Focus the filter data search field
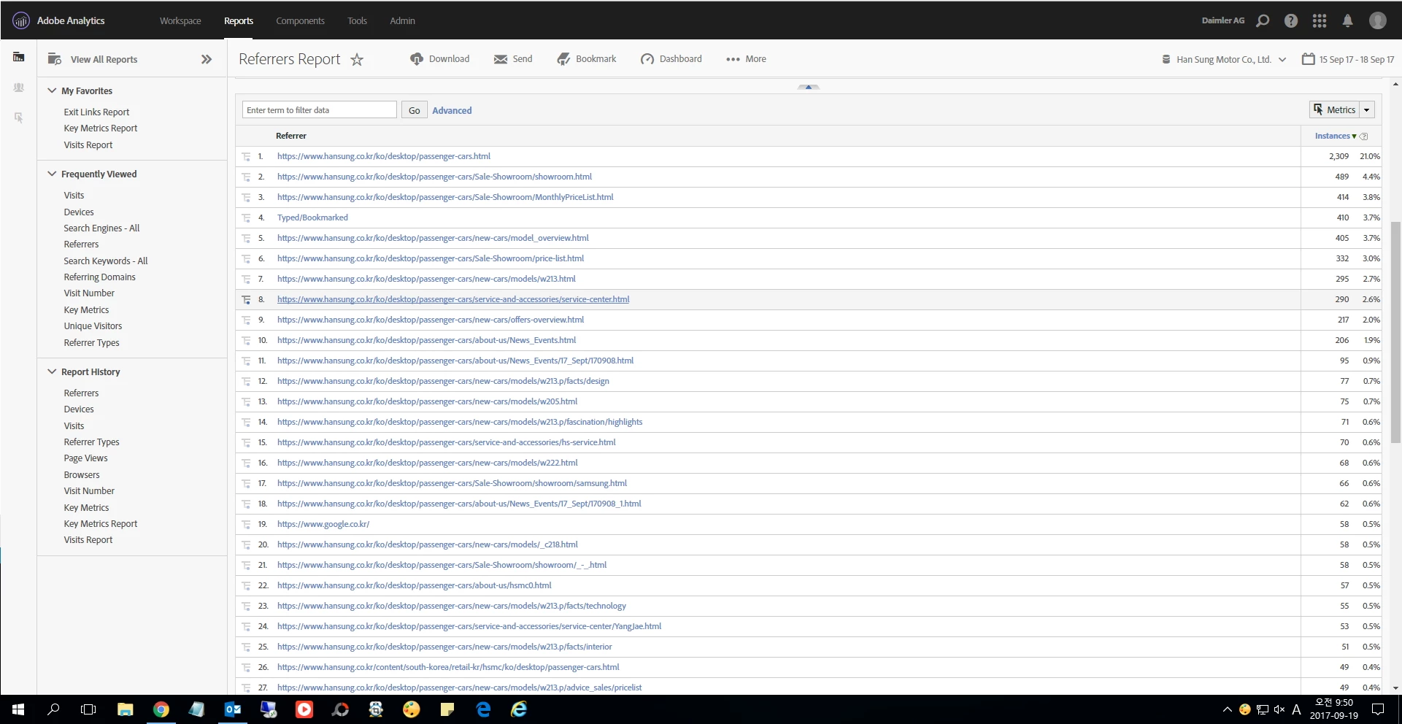The width and height of the screenshot is (1402, 724). 320,110
